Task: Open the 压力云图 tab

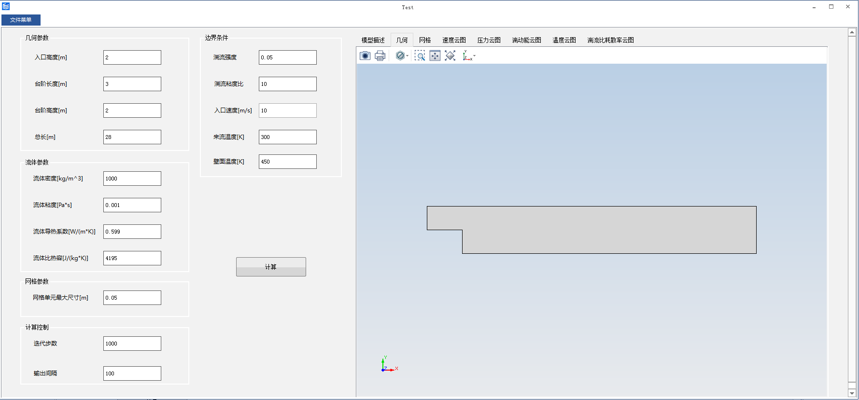Action: 489,40
